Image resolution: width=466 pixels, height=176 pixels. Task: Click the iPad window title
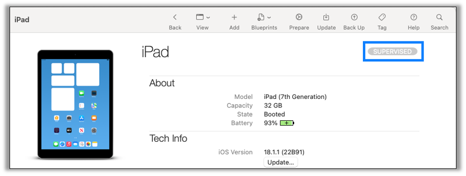coord(21,20)
